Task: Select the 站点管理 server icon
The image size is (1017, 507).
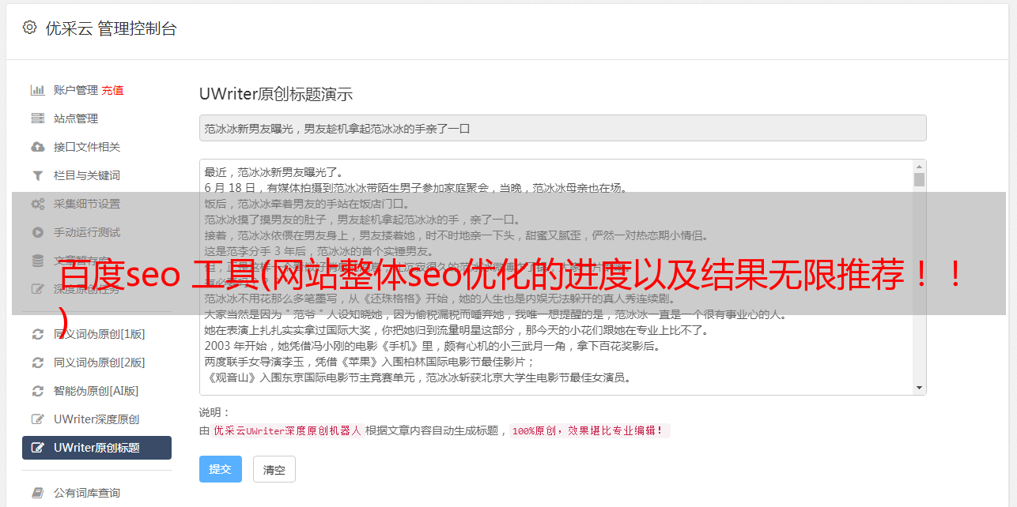Action: click(x=37, y=118)
